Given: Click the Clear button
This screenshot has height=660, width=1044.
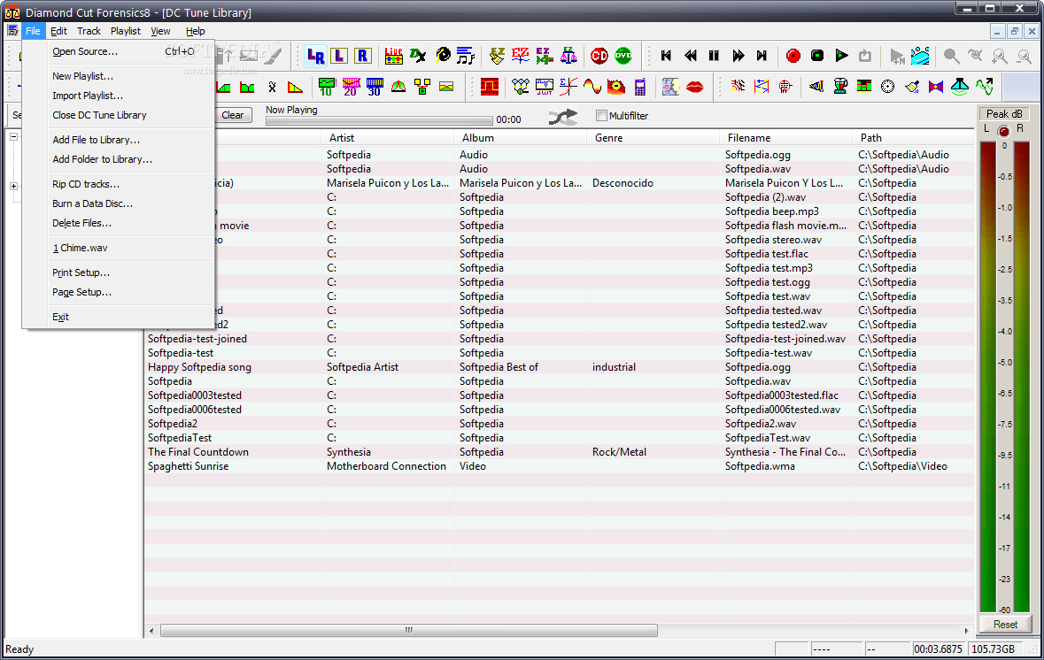Looking at the screenshot, I should [x=232, y=115].
